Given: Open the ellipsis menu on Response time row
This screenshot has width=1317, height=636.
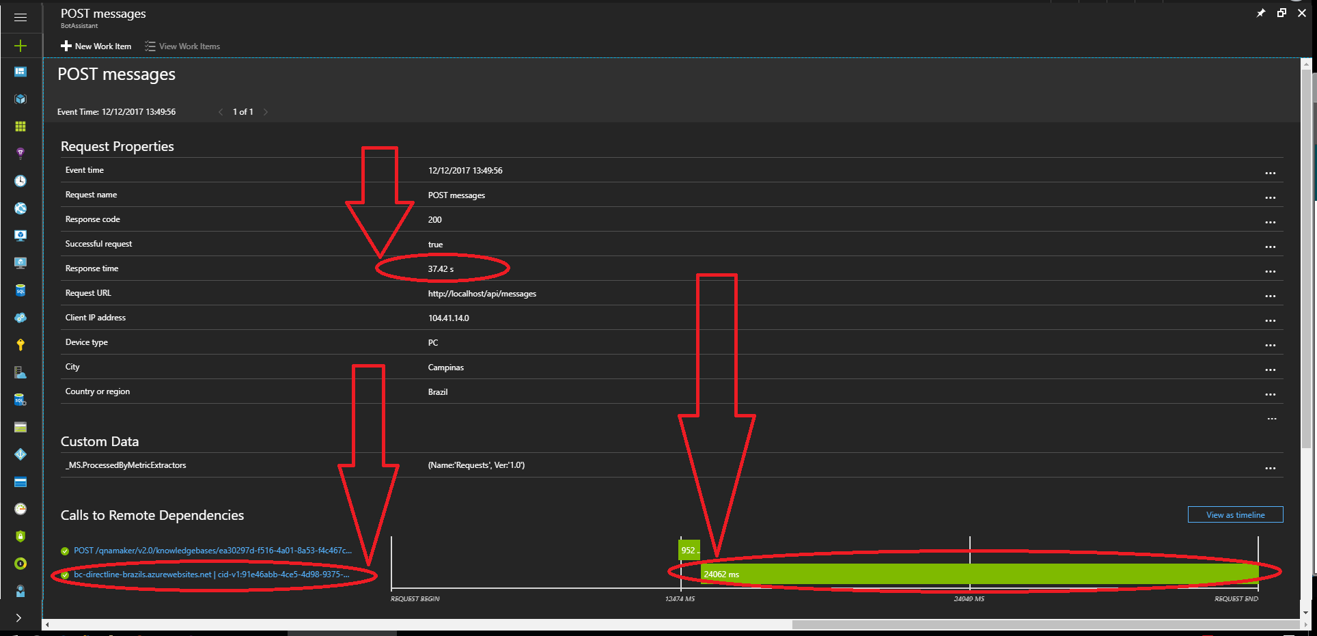Looking at the screenshot, I should [x=1271, y=271].
